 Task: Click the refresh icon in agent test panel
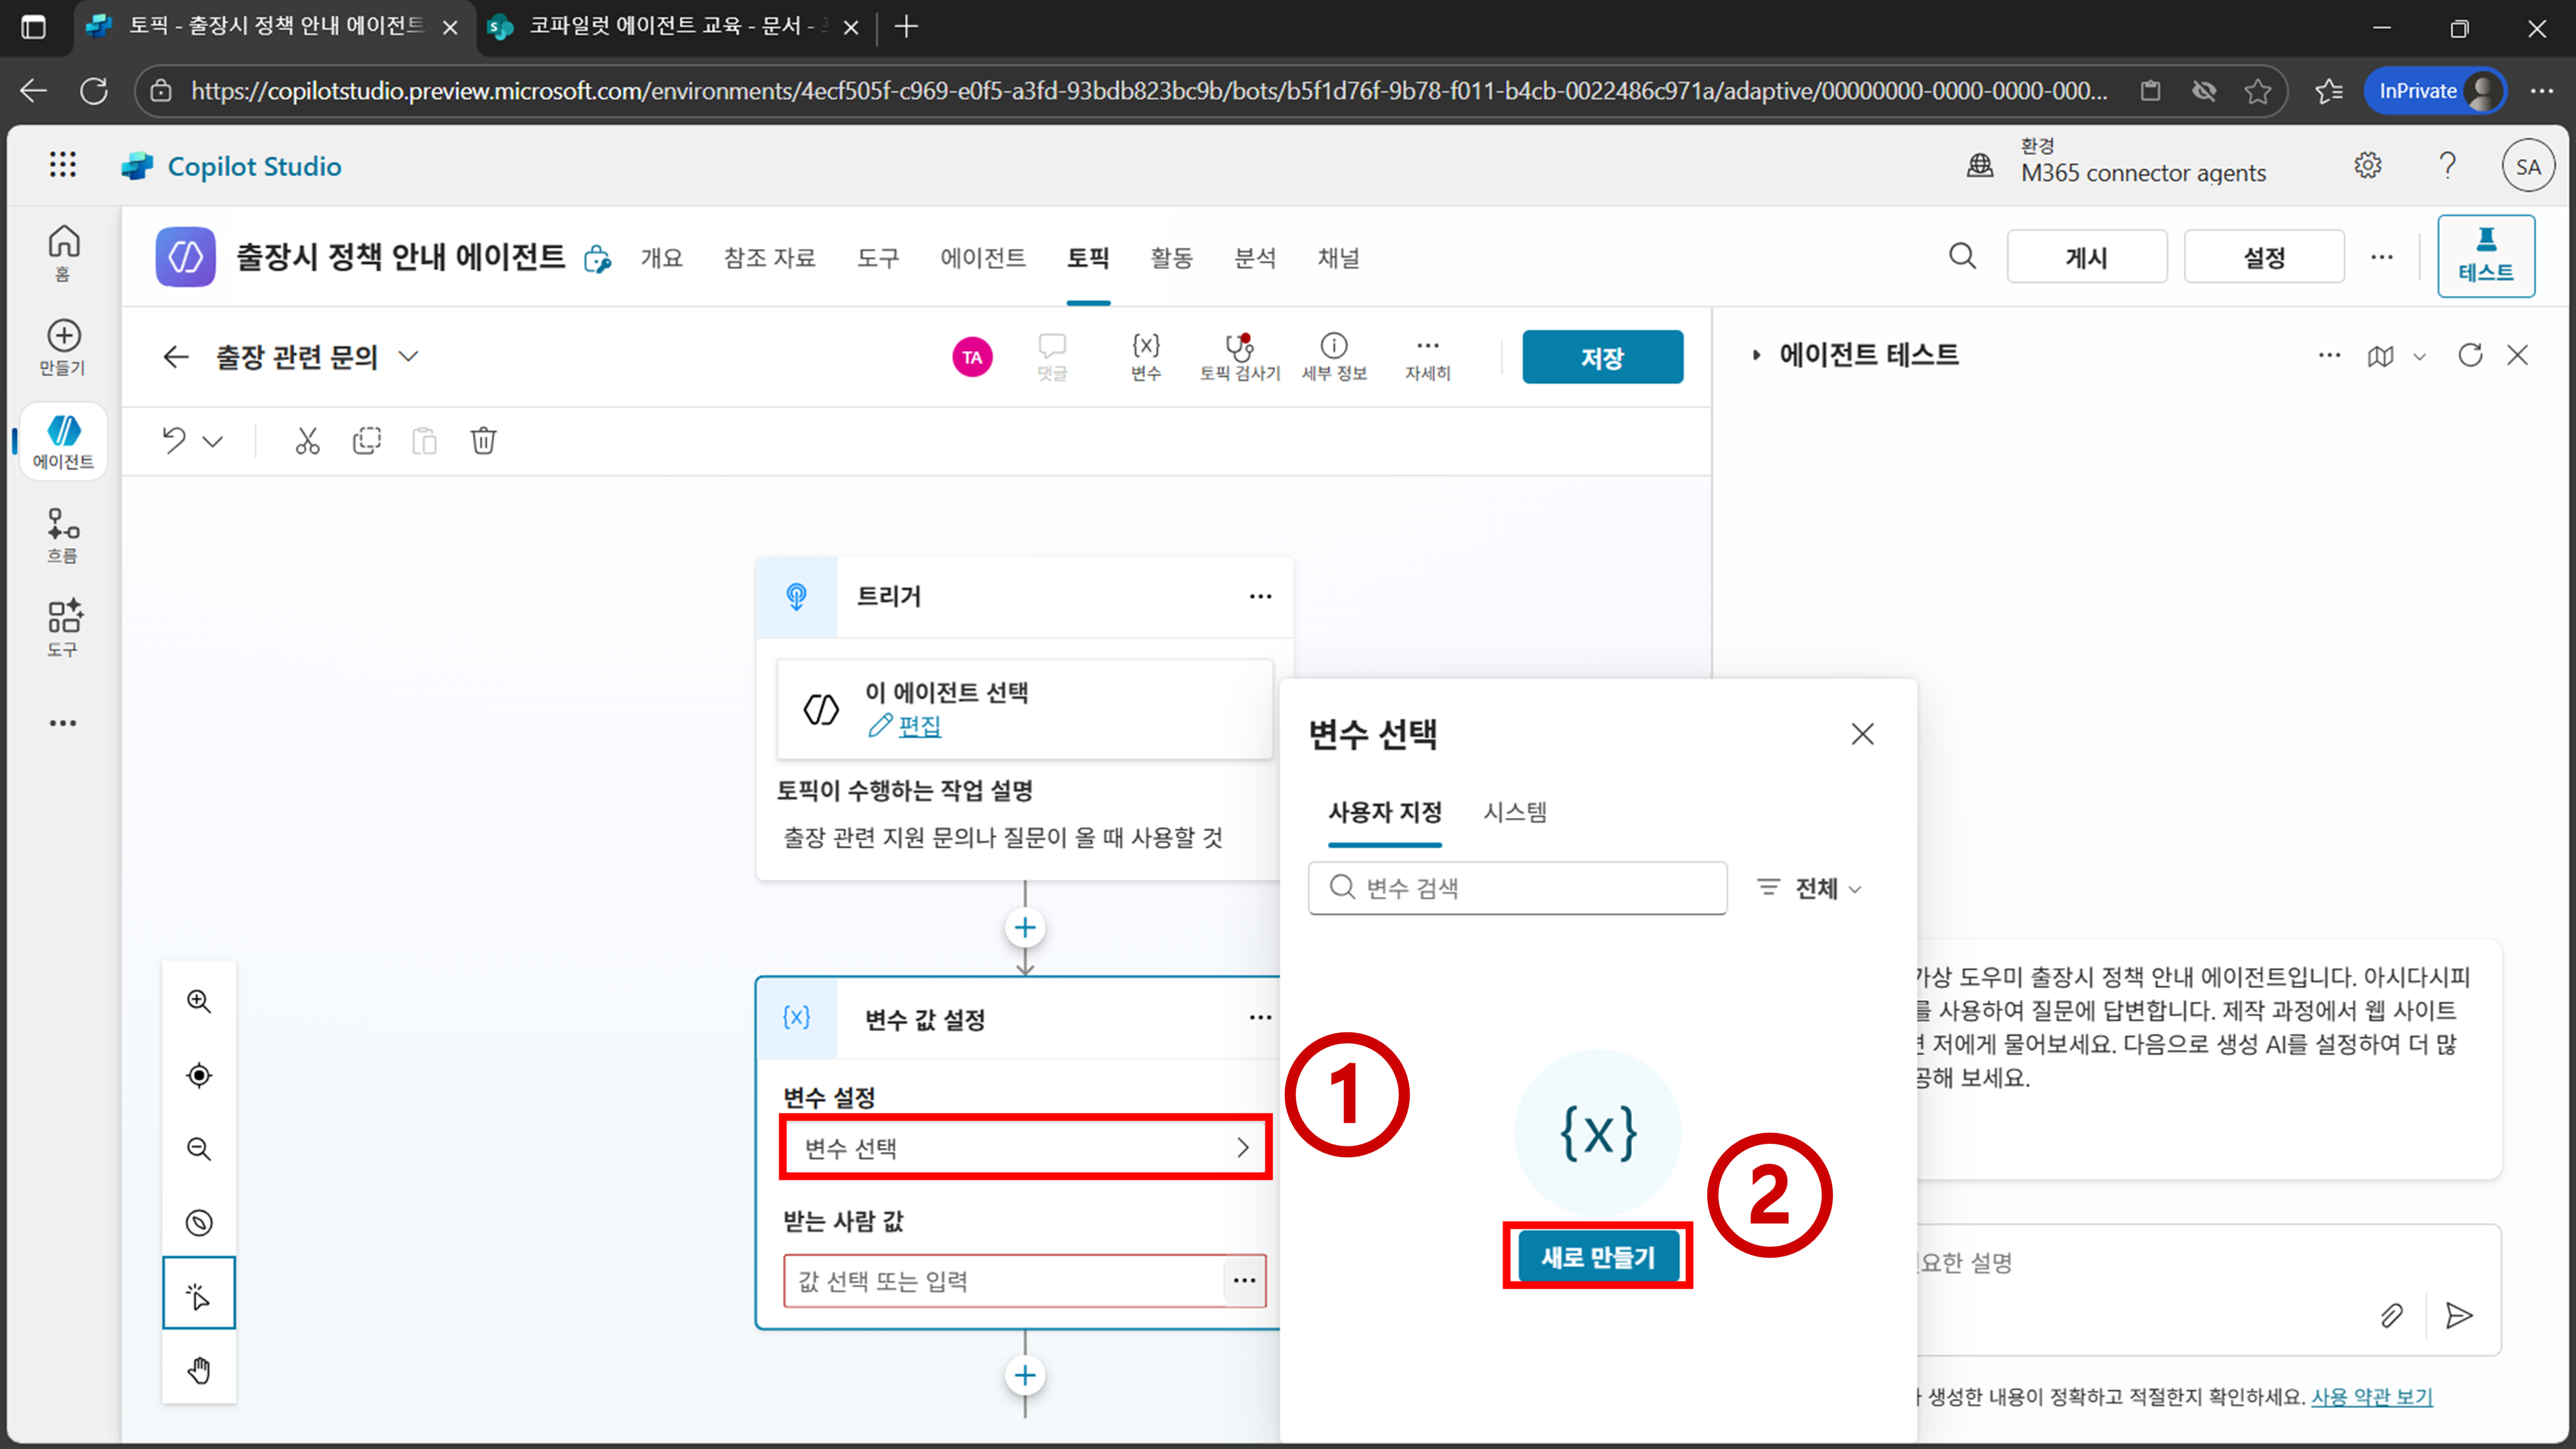[x=2470, y=355]
